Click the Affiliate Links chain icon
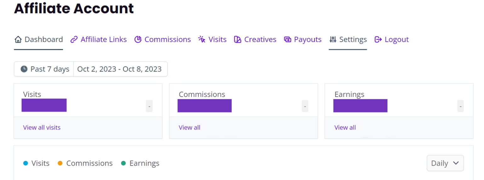 [74, 40]
